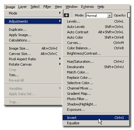Apply Auto Contrast

pyautogui.click(x=96, y=32)
